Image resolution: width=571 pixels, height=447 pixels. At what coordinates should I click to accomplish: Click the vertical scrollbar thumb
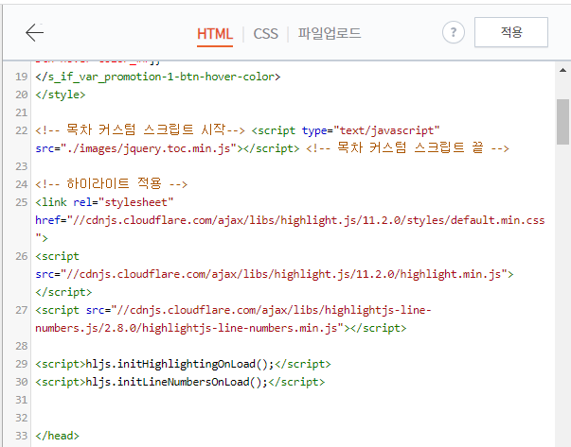point(562,122)
